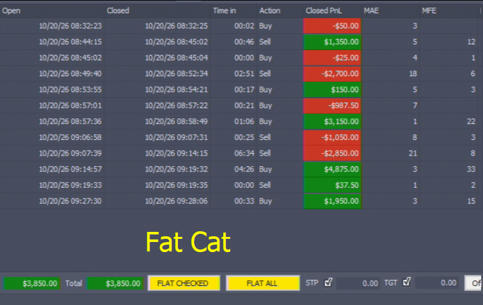
Task: Click the MAE value 21
Action: tap(413, 153)
